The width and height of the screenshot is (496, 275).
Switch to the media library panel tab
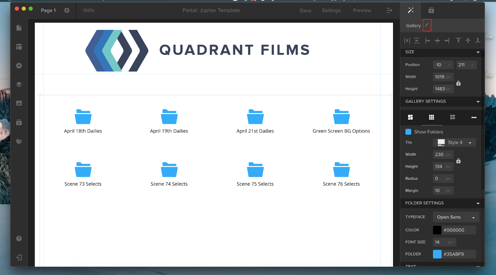click(431, 10)
